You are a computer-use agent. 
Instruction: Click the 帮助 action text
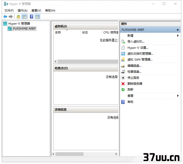(130, 102)
